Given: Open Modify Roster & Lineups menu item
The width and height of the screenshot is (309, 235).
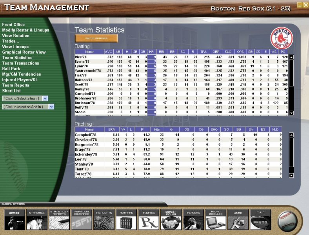Looking at the screenshot, I should point(25,30).
